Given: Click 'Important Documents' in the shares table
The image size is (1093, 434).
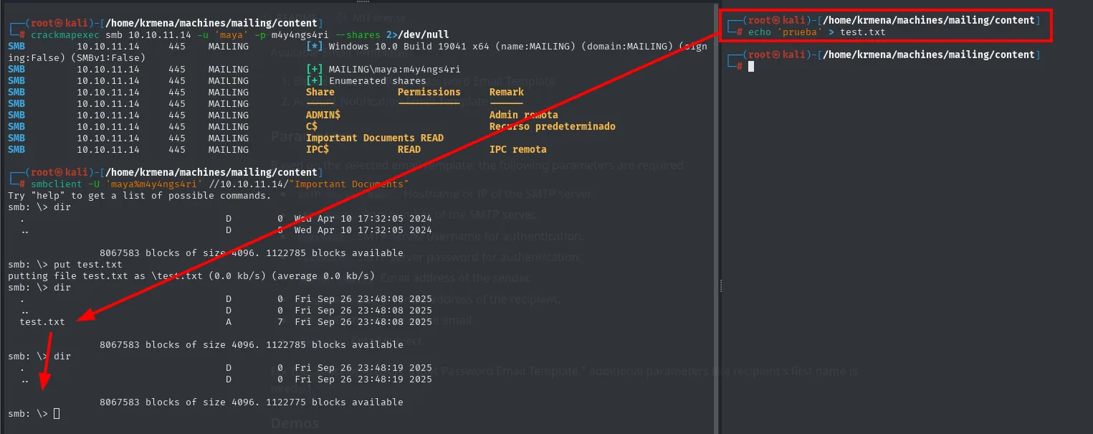Looking at the screenshot, I should 360,138.
